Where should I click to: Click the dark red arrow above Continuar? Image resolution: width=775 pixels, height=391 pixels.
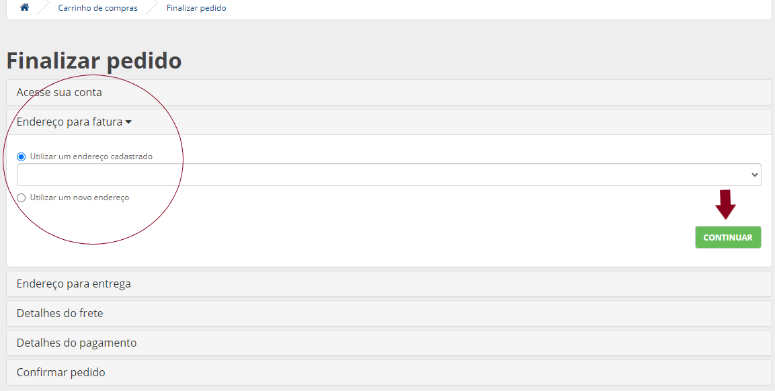tap(725, 205)
